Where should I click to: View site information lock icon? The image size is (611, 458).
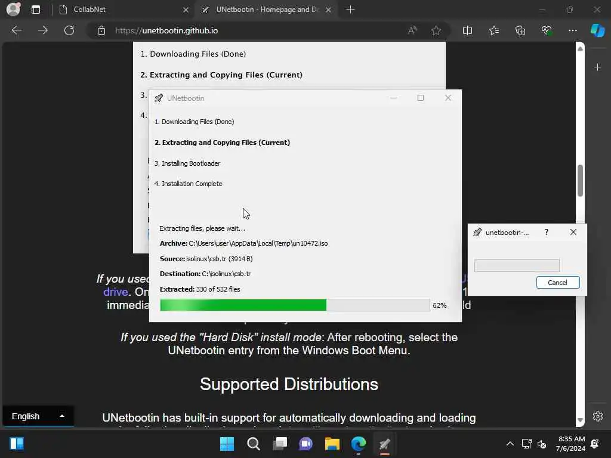point(101,30)
